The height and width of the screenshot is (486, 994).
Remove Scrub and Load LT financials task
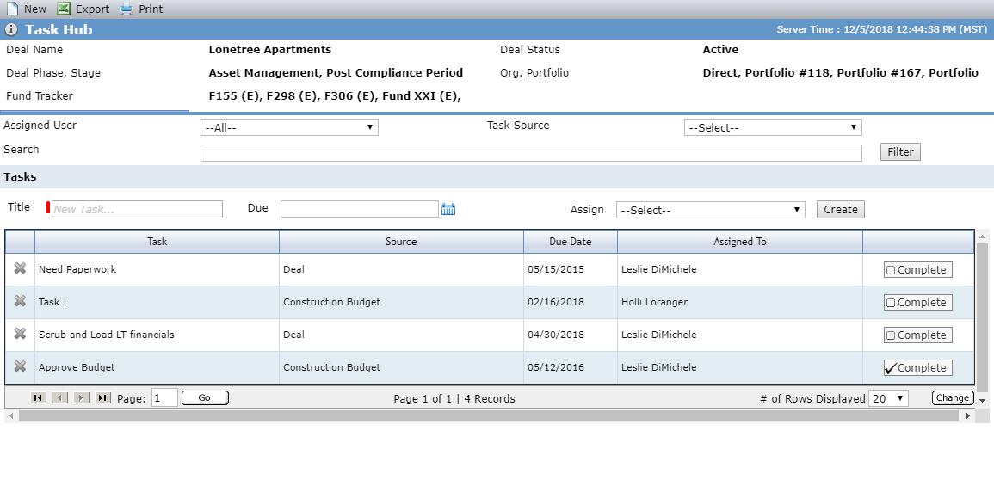click(21, 334)
